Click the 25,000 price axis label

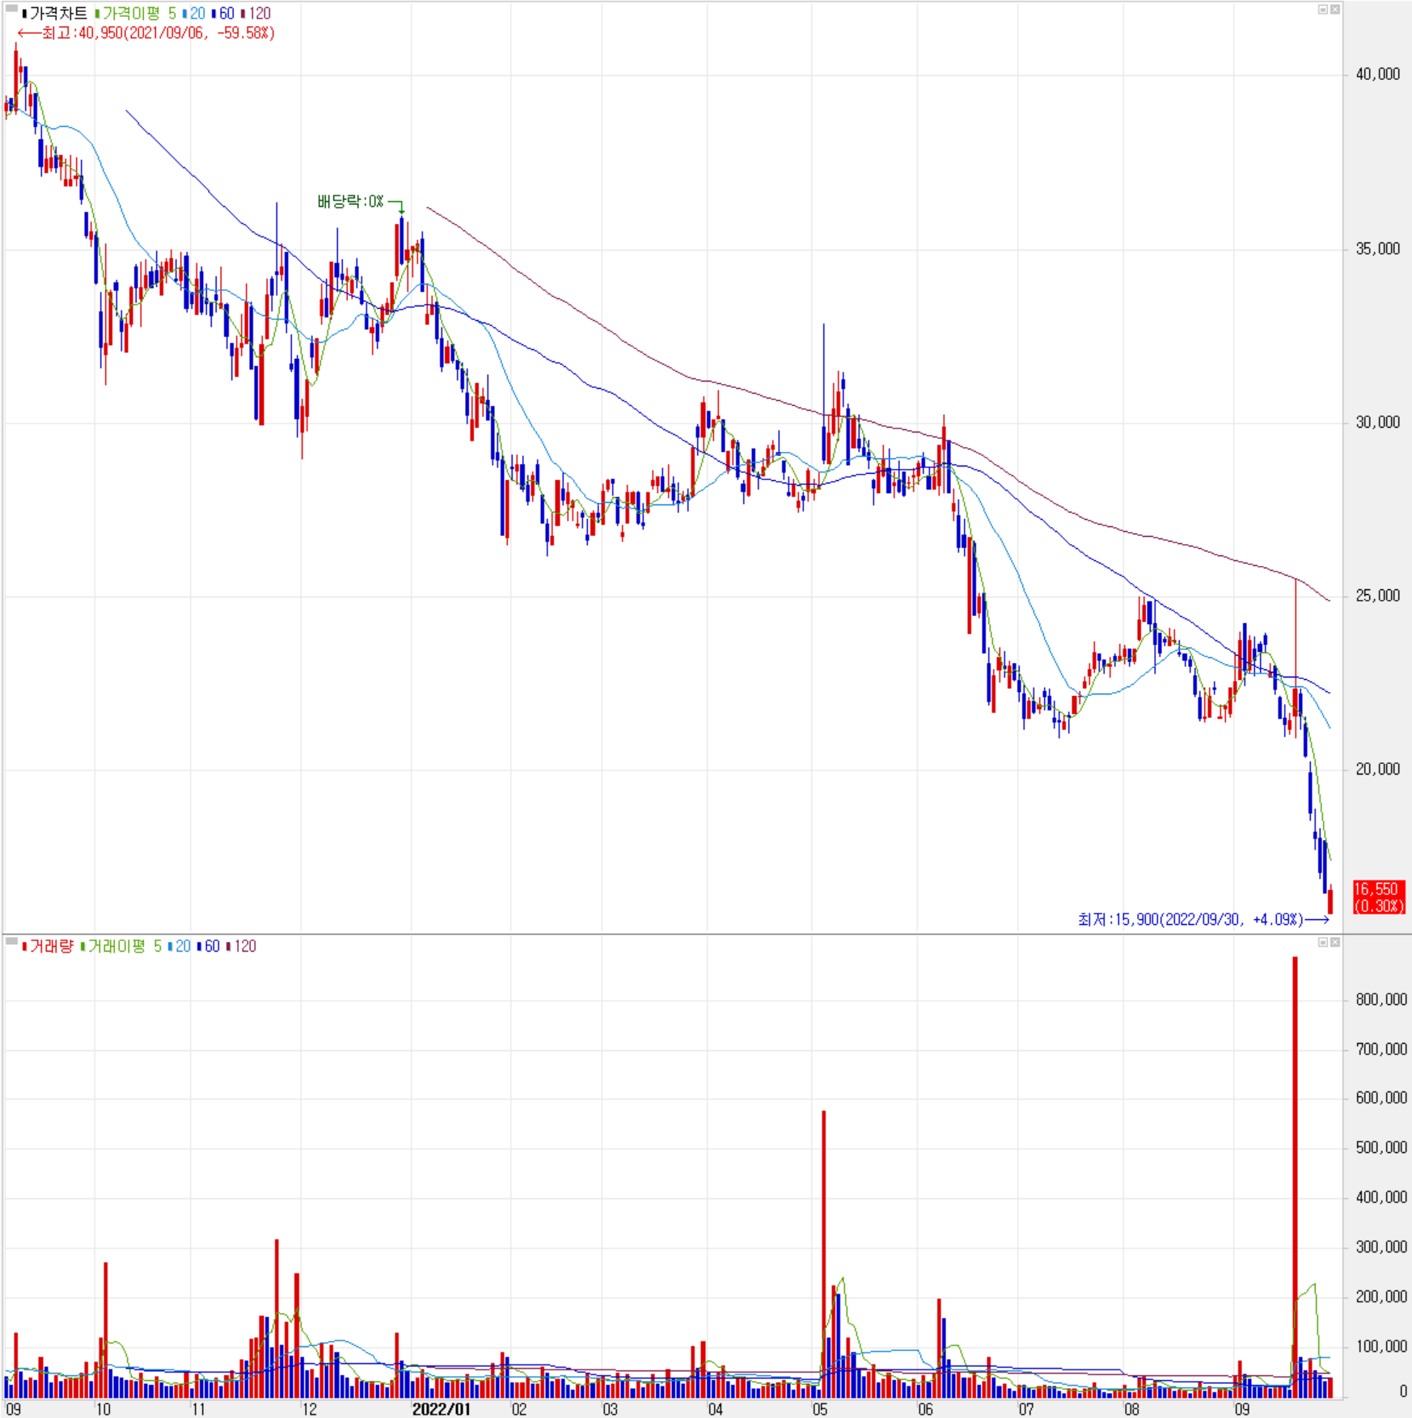[1378, 596]
